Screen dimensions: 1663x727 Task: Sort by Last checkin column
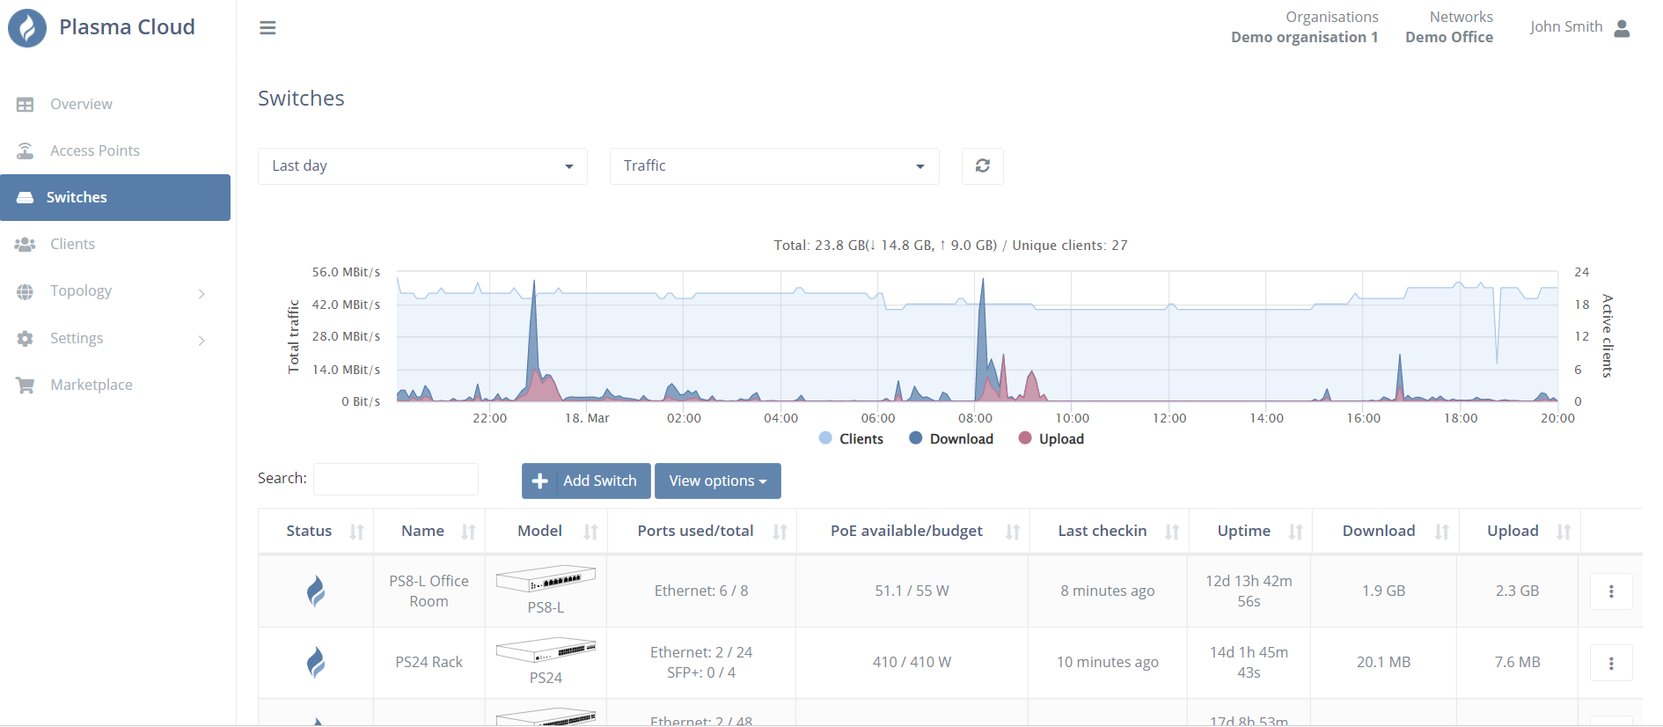click(x=1172, y=532)
